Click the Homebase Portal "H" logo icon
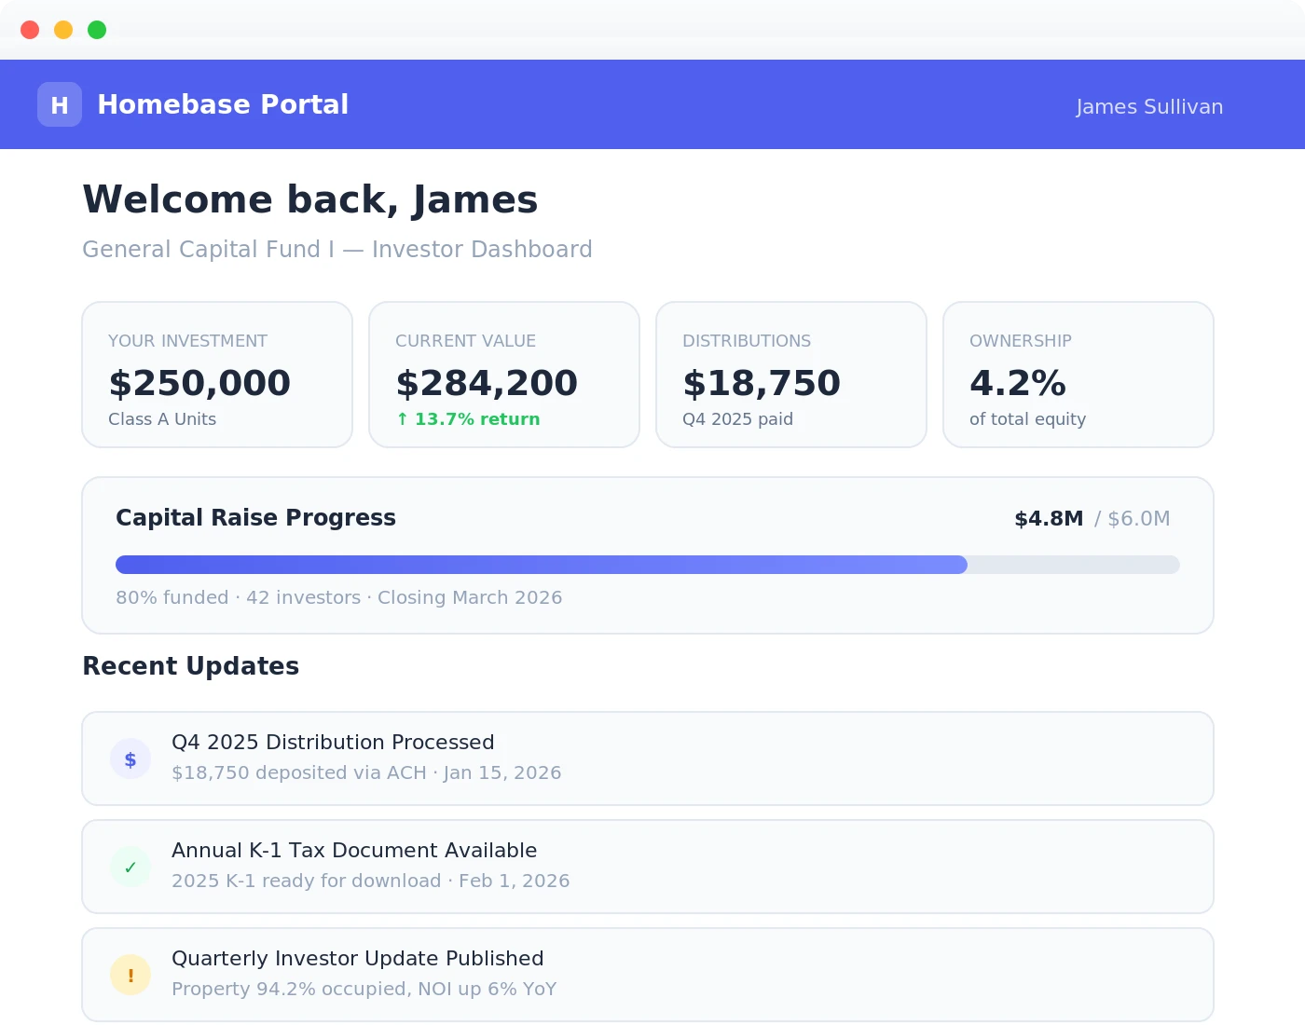 (59, 104)
